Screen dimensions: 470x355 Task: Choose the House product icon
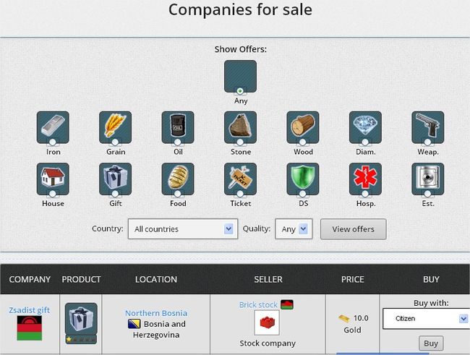click(53, 179)
